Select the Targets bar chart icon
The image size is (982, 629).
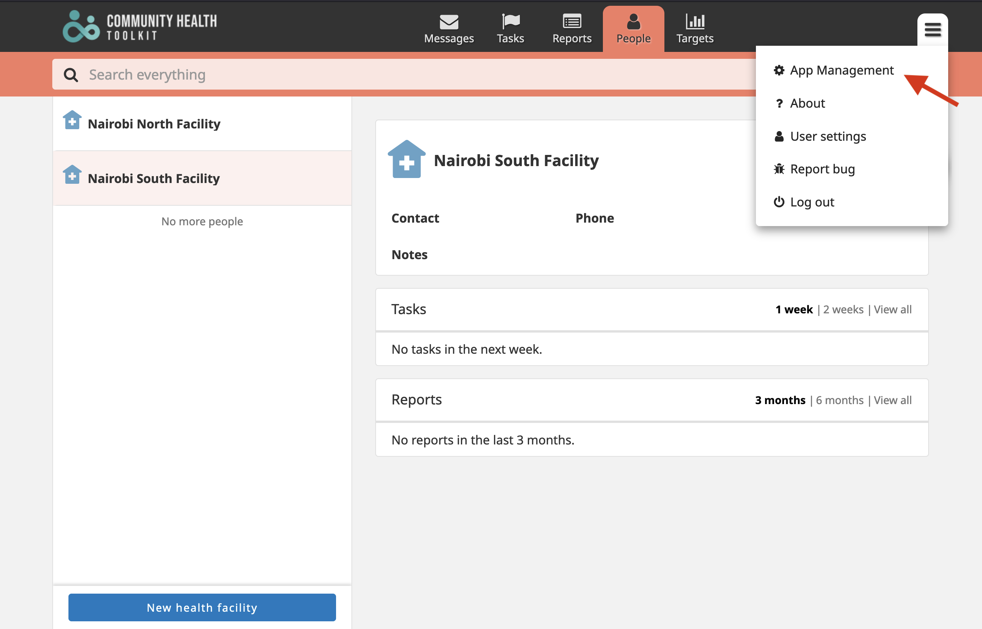(x=694, y=22)
